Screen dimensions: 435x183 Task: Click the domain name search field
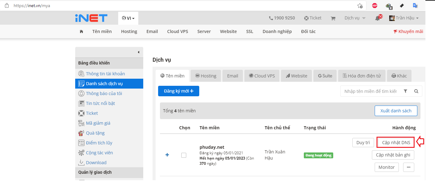point(370,91)
